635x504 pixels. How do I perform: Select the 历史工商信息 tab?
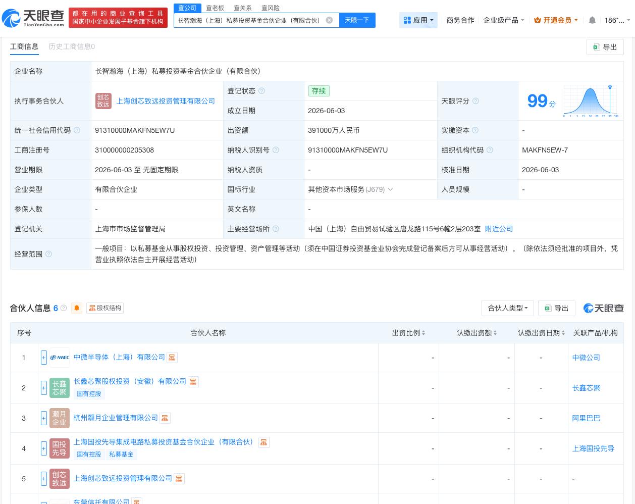pyautogui.click(x=72, y=46)
